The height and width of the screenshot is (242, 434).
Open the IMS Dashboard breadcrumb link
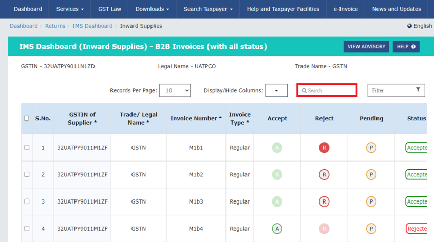pos(92,26)
